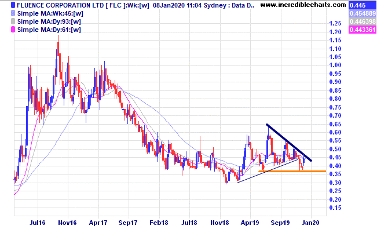Click the Simple MA Wk:45 legend swatch

(13, 13)
